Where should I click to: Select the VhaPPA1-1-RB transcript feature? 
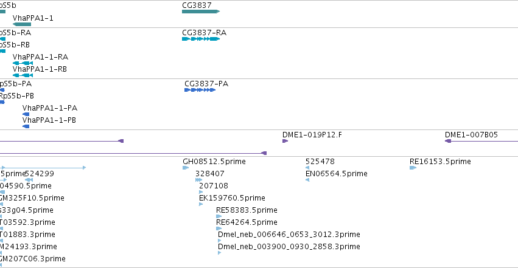coord(23,75)
